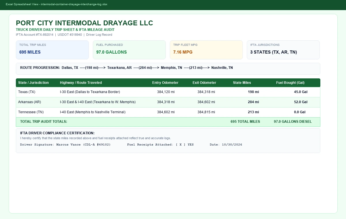This screenshot has height=219, width=346.
Task: Click the State / Jurisdiction column header
Action: (x=33, y=83)
